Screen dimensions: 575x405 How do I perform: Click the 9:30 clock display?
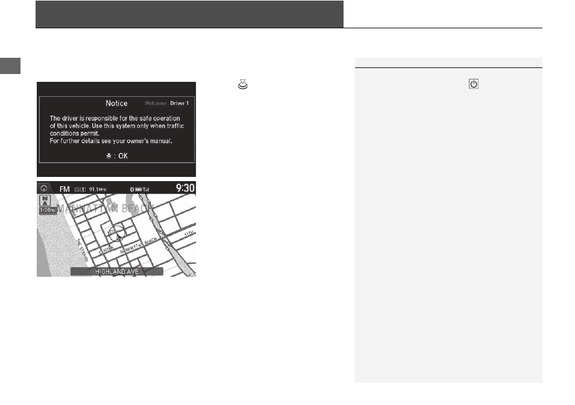pyautogui.click(x=185, y=188)
